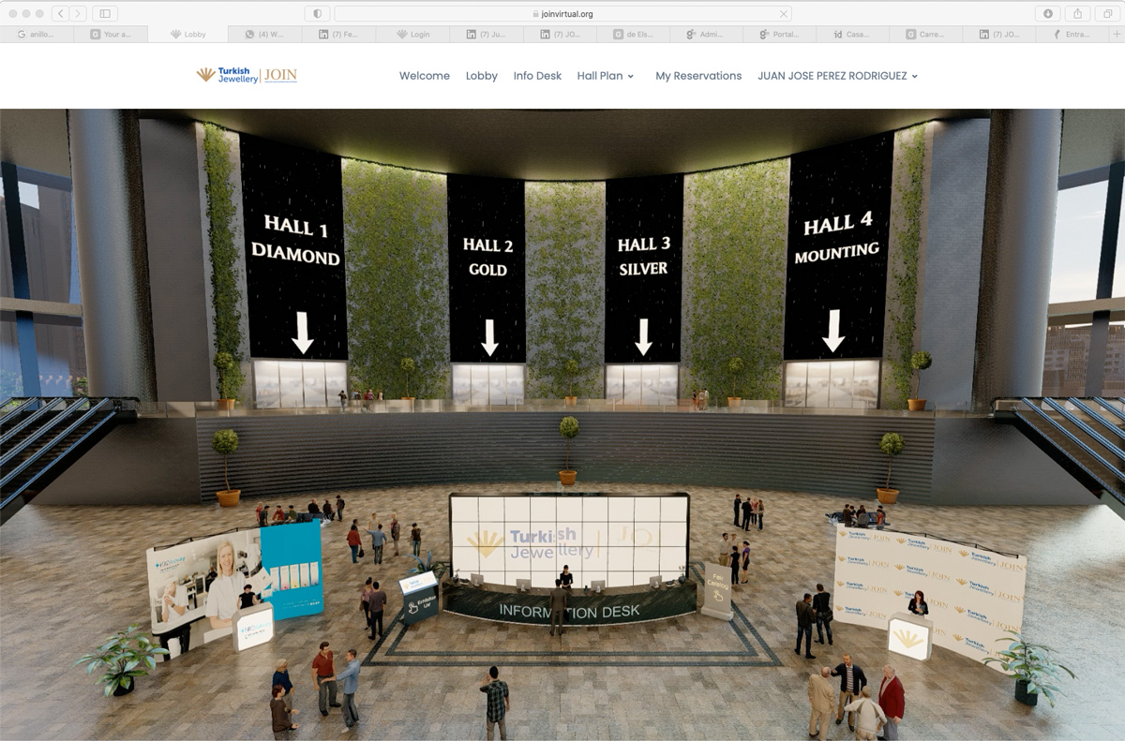
Task: Click the Information Desk counter
Action: pyautogui.click(x=569, y=610)
